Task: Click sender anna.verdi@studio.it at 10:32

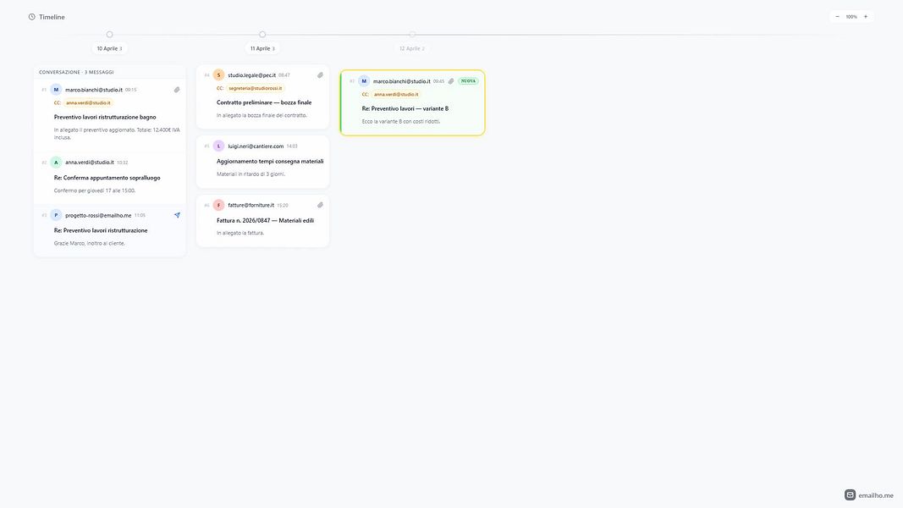Action: coord(89,163)
